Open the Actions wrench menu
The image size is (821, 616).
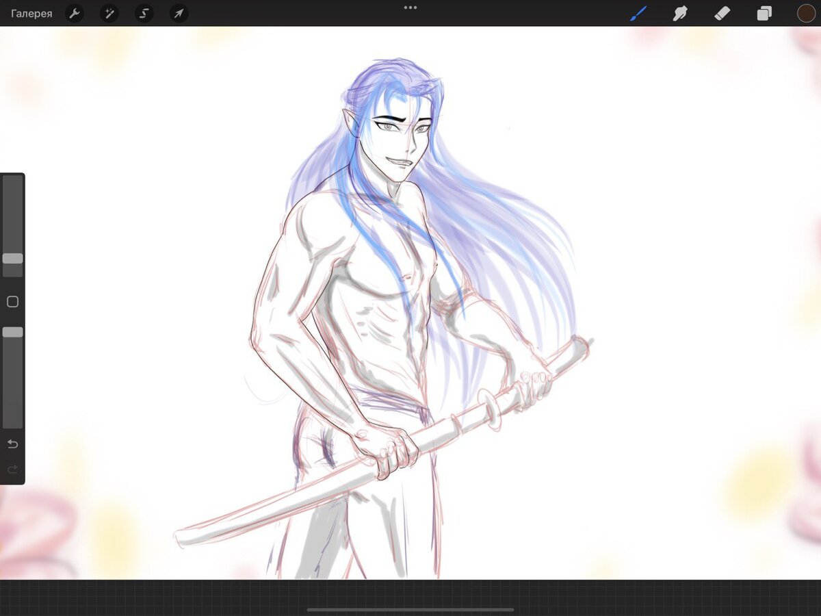(x=75, y=13)
